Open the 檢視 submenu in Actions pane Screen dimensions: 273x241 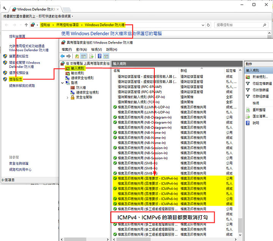coord(256,103)
